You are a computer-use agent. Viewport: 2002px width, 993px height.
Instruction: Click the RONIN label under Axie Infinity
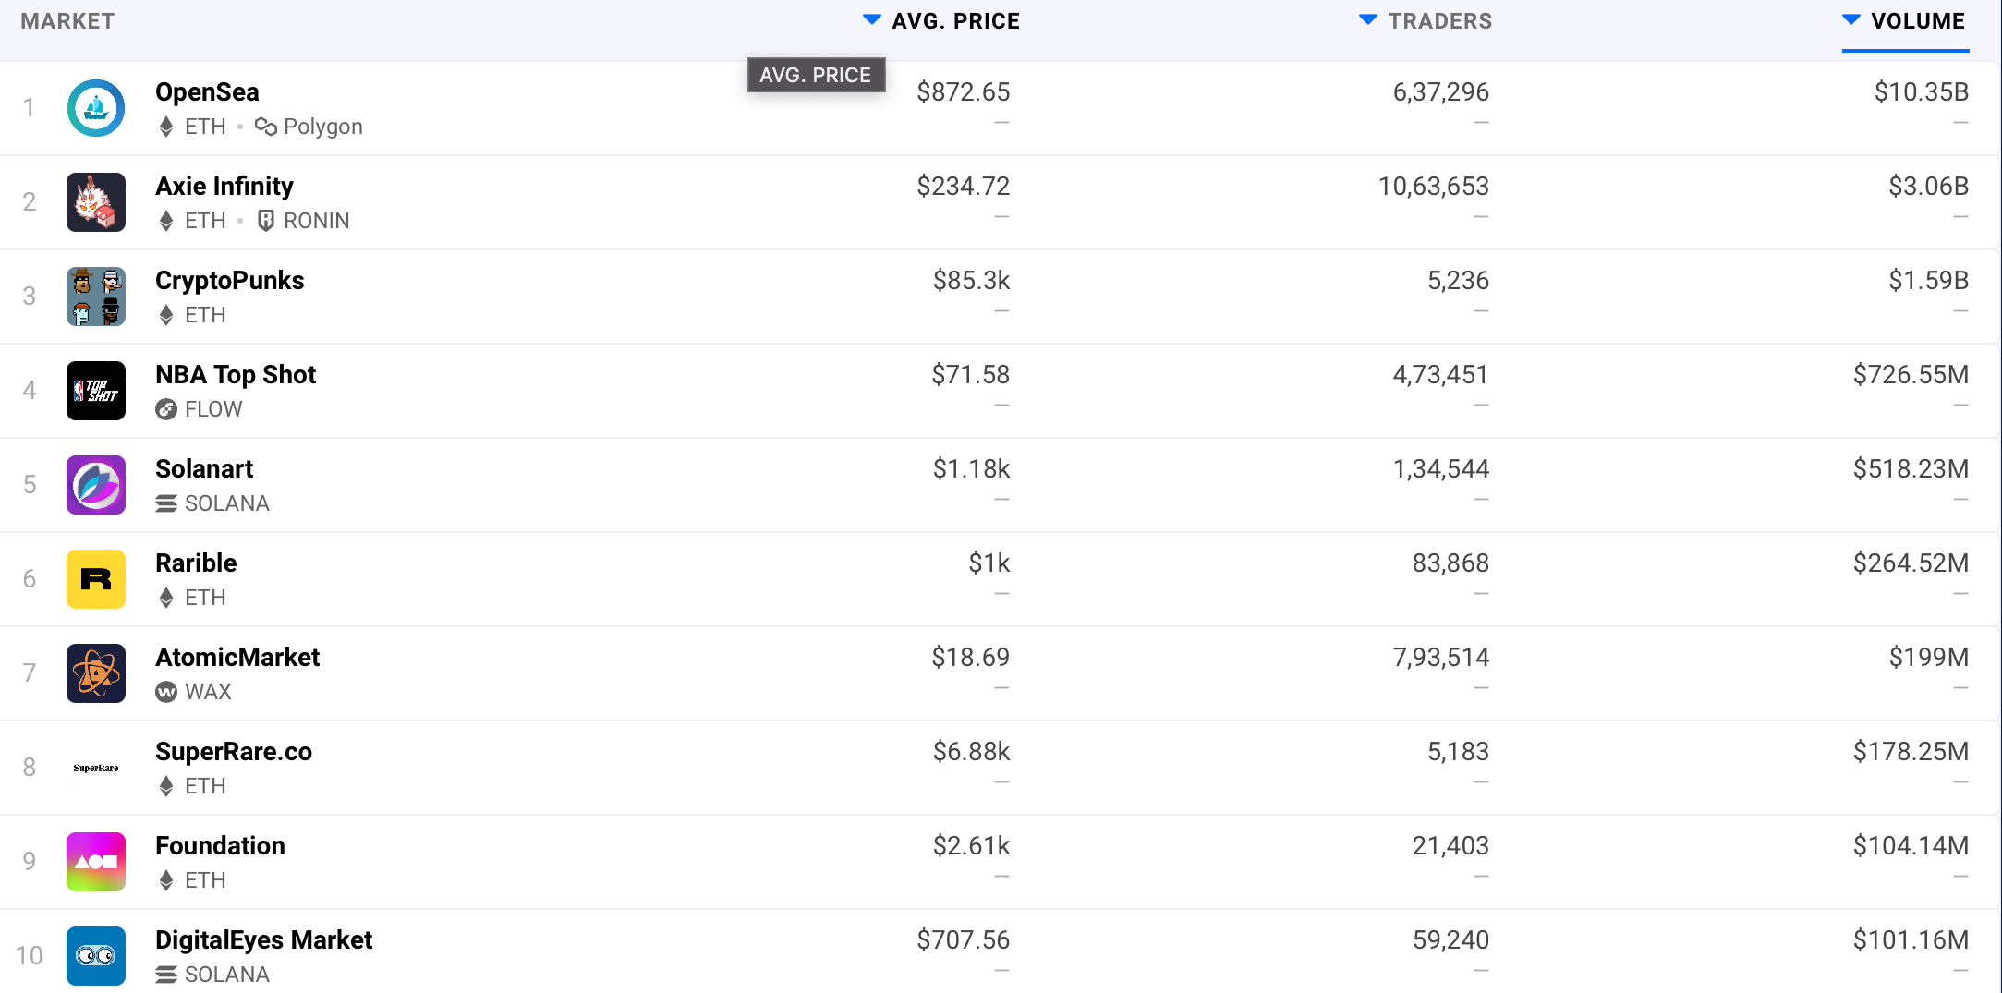317,221
